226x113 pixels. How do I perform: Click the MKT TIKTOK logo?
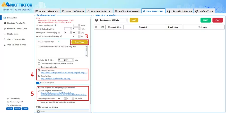coord(17,5)
